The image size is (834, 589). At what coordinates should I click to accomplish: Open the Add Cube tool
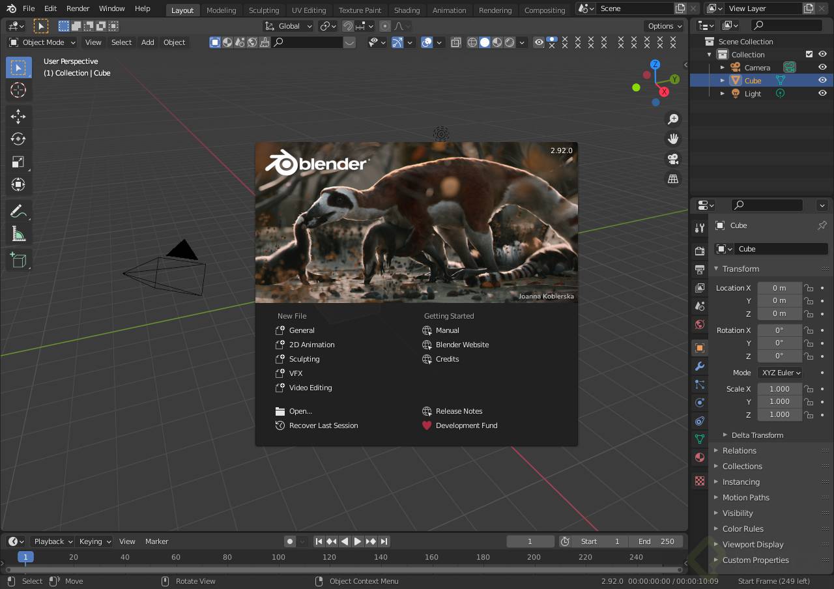(x=18, y=260)
